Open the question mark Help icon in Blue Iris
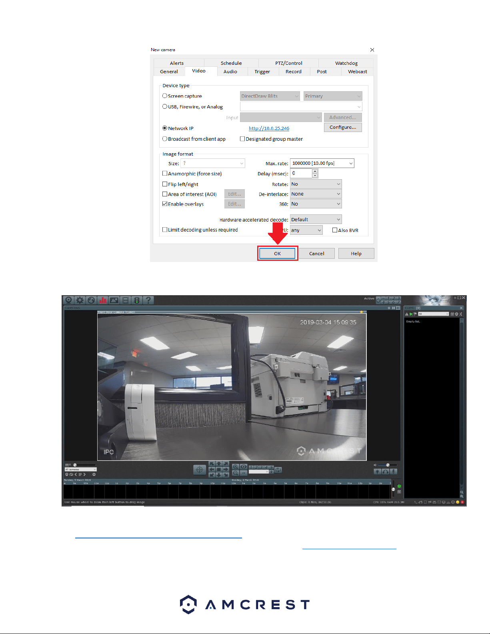Screen dimensions: 490x634 pos(148,300)
